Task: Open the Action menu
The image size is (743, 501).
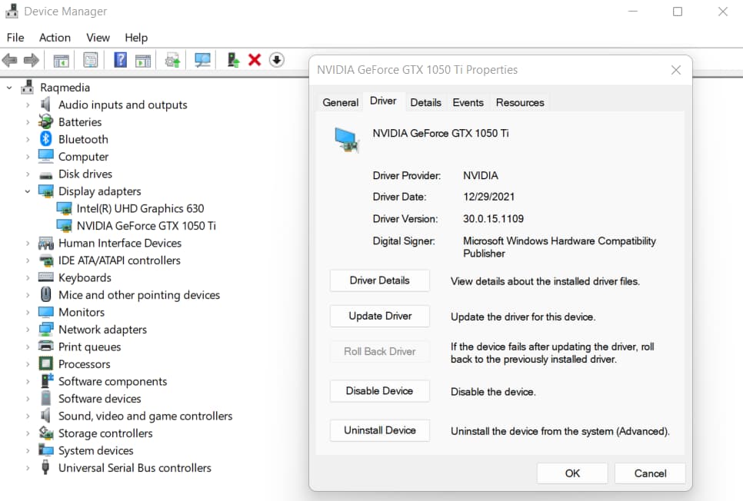Action: tap(55, 37)
